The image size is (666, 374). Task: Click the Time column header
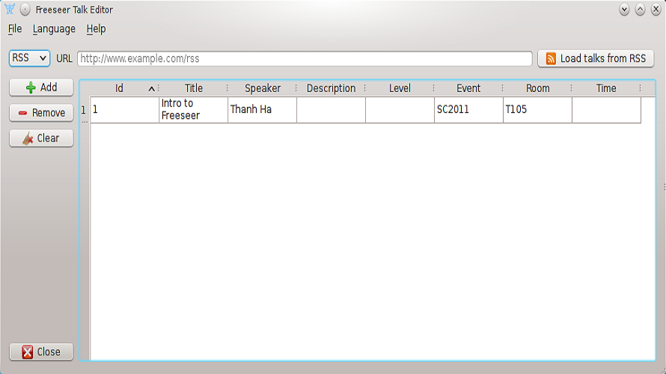click(x=606, y=88)
